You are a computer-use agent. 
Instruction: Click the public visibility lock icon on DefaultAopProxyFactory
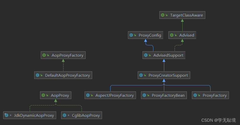(41, 75)
